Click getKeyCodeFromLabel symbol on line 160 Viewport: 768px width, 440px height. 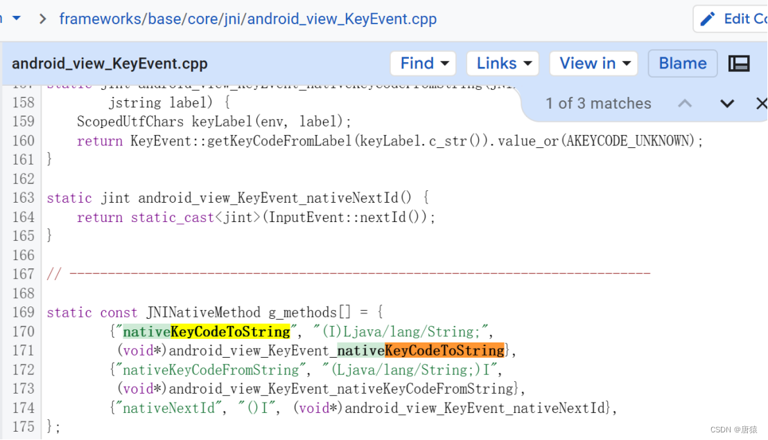point(279,141)
